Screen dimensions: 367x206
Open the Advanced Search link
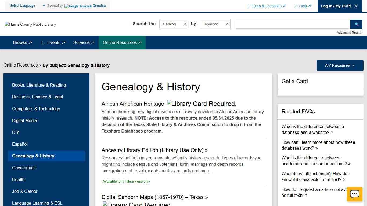coord(349,32)
